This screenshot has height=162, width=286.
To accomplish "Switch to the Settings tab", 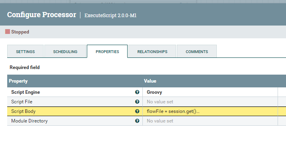I will [25, 51].
